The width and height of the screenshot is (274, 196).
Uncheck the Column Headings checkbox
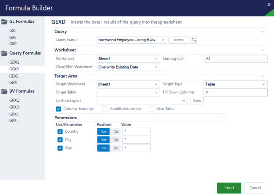click(x=59, y=109)
